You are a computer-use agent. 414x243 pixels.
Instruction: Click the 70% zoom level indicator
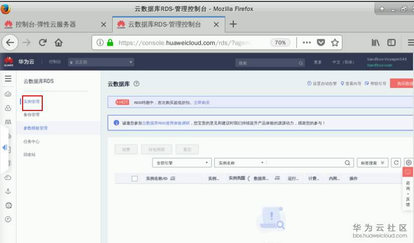pyautogui.click(x=280, y=43)
